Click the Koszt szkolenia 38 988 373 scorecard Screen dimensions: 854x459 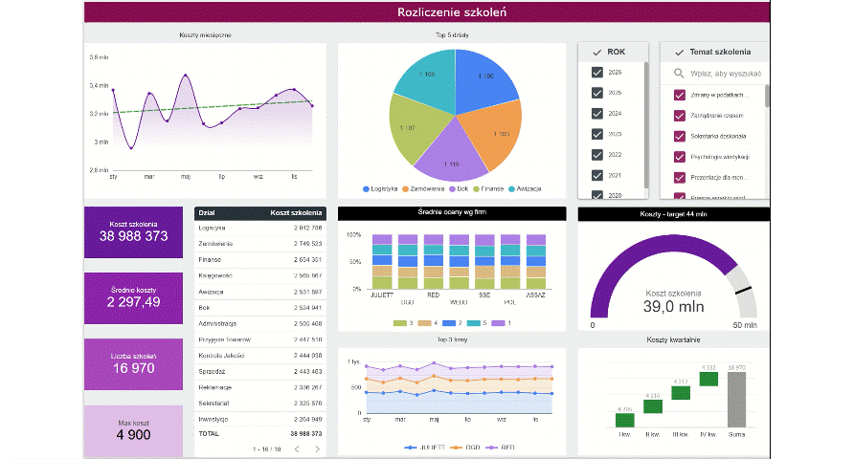(x=133, y=230)
